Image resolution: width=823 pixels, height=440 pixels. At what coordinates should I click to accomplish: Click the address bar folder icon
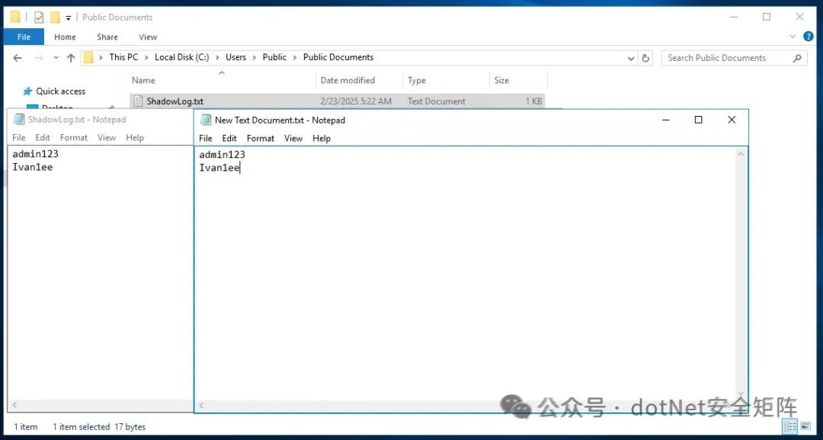(88, 57)
